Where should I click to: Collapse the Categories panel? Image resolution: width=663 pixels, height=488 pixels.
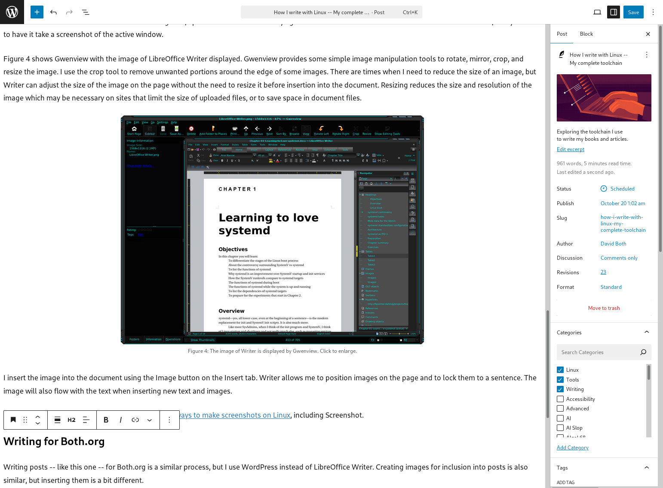pos(646,332)
